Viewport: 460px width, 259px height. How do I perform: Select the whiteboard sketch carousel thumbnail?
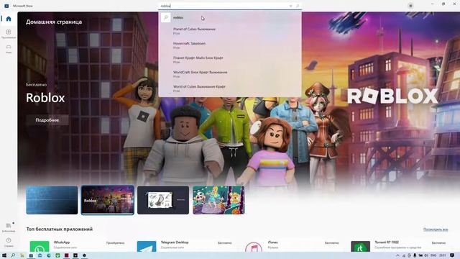click(163, 200)
